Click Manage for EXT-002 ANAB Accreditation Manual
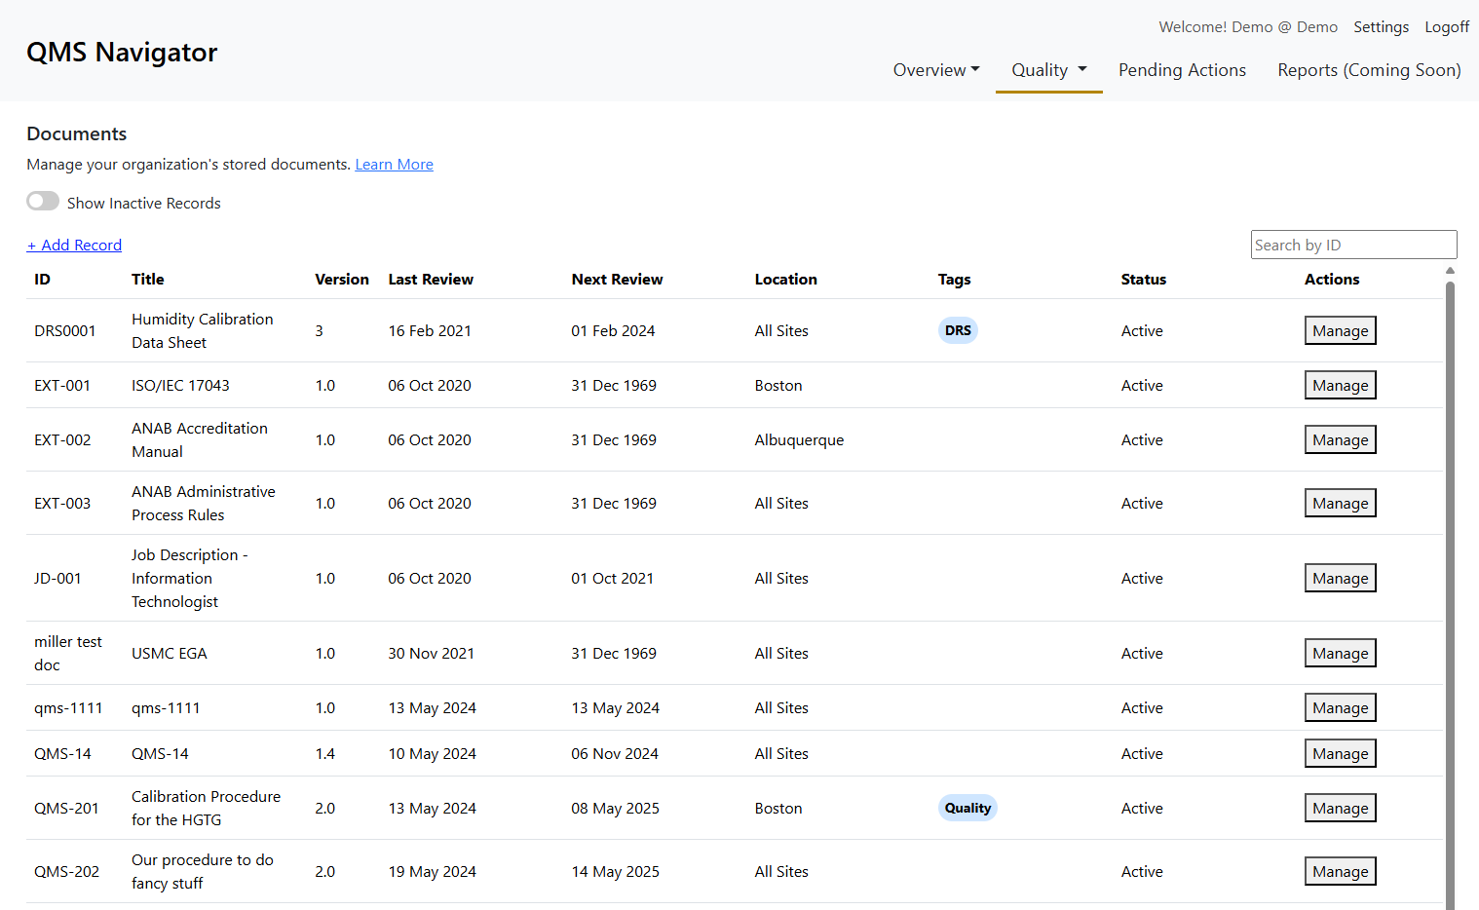1479x910 pixels. click(1340, 440)
